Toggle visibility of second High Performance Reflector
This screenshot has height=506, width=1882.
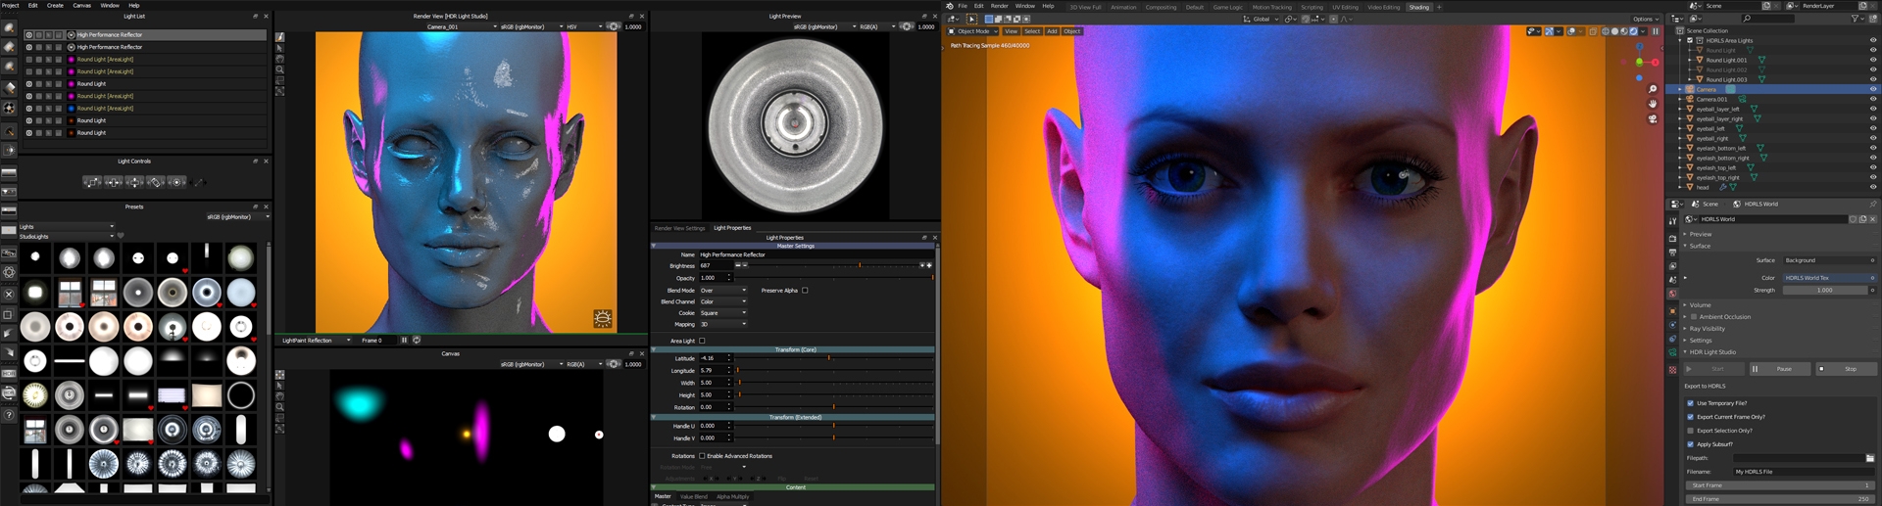pyautogui.click(x=28, y=47)
